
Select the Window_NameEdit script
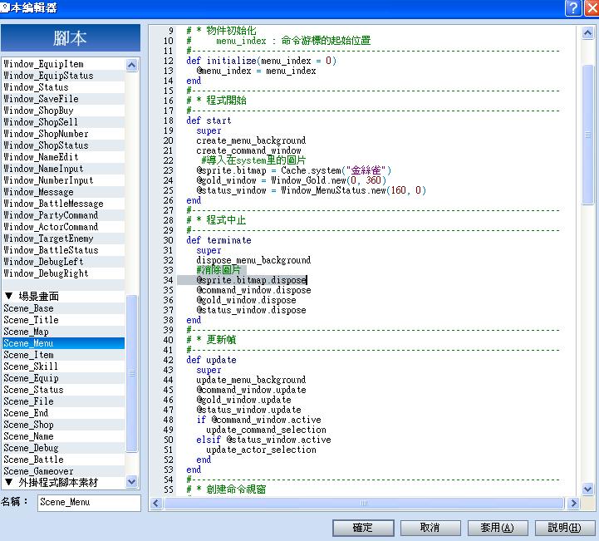point(63,157)
